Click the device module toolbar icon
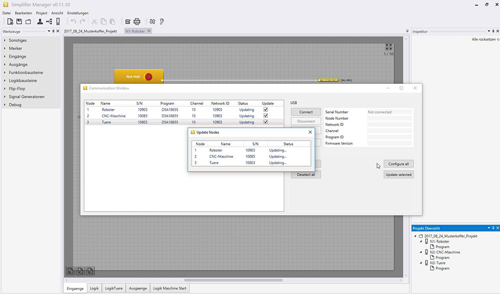The image size is (500, 294). (x=57, y=21)
